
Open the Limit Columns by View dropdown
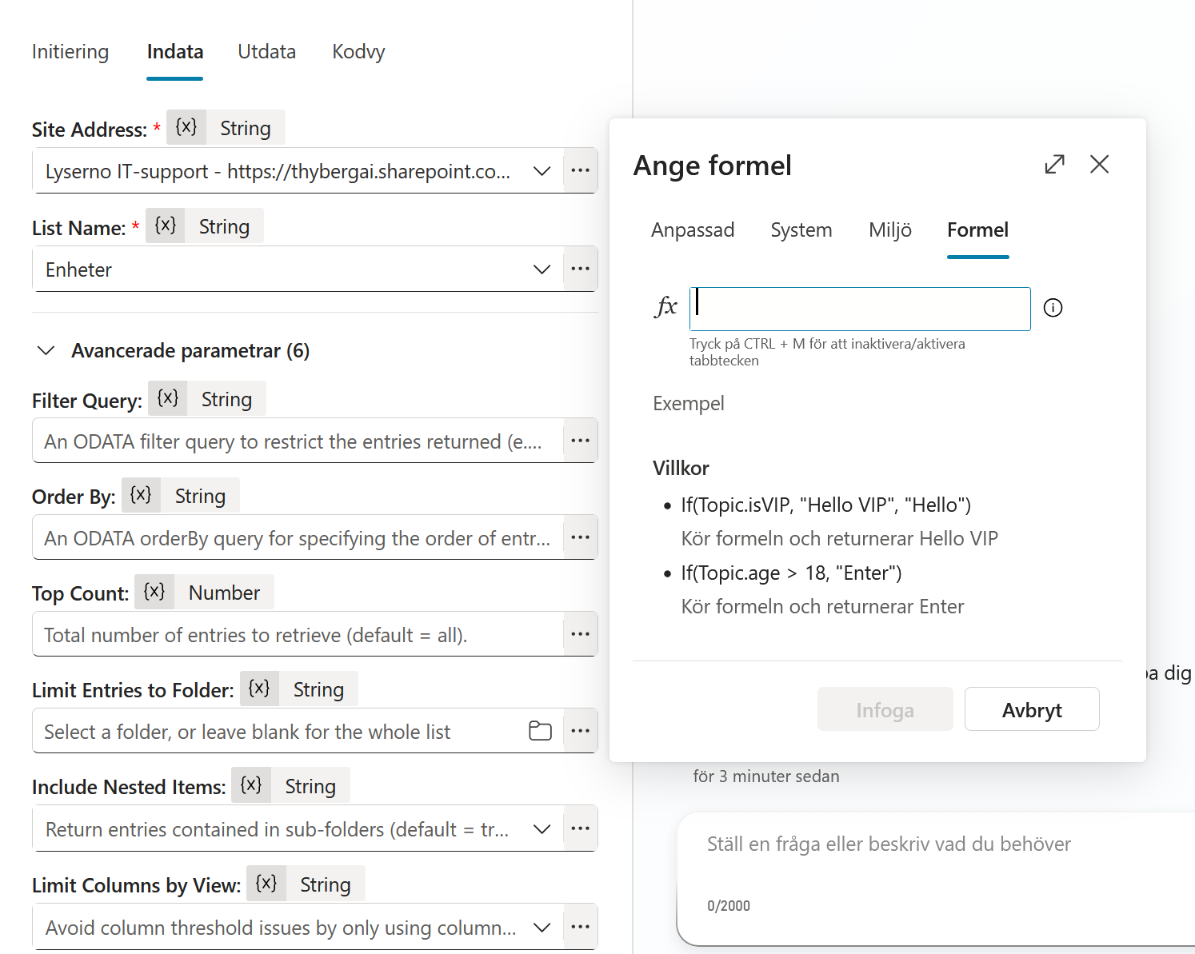542,928
